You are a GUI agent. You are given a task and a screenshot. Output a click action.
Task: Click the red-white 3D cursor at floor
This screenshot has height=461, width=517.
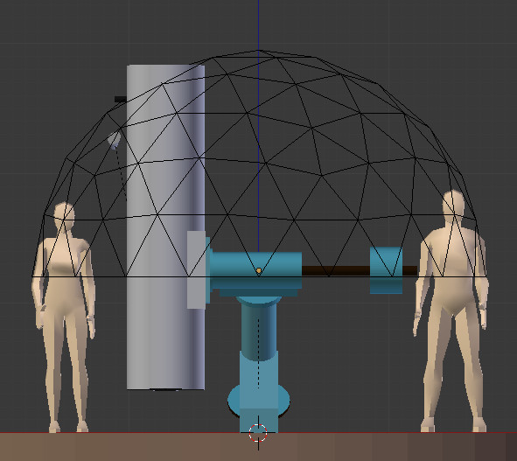(x=258, y=433)
